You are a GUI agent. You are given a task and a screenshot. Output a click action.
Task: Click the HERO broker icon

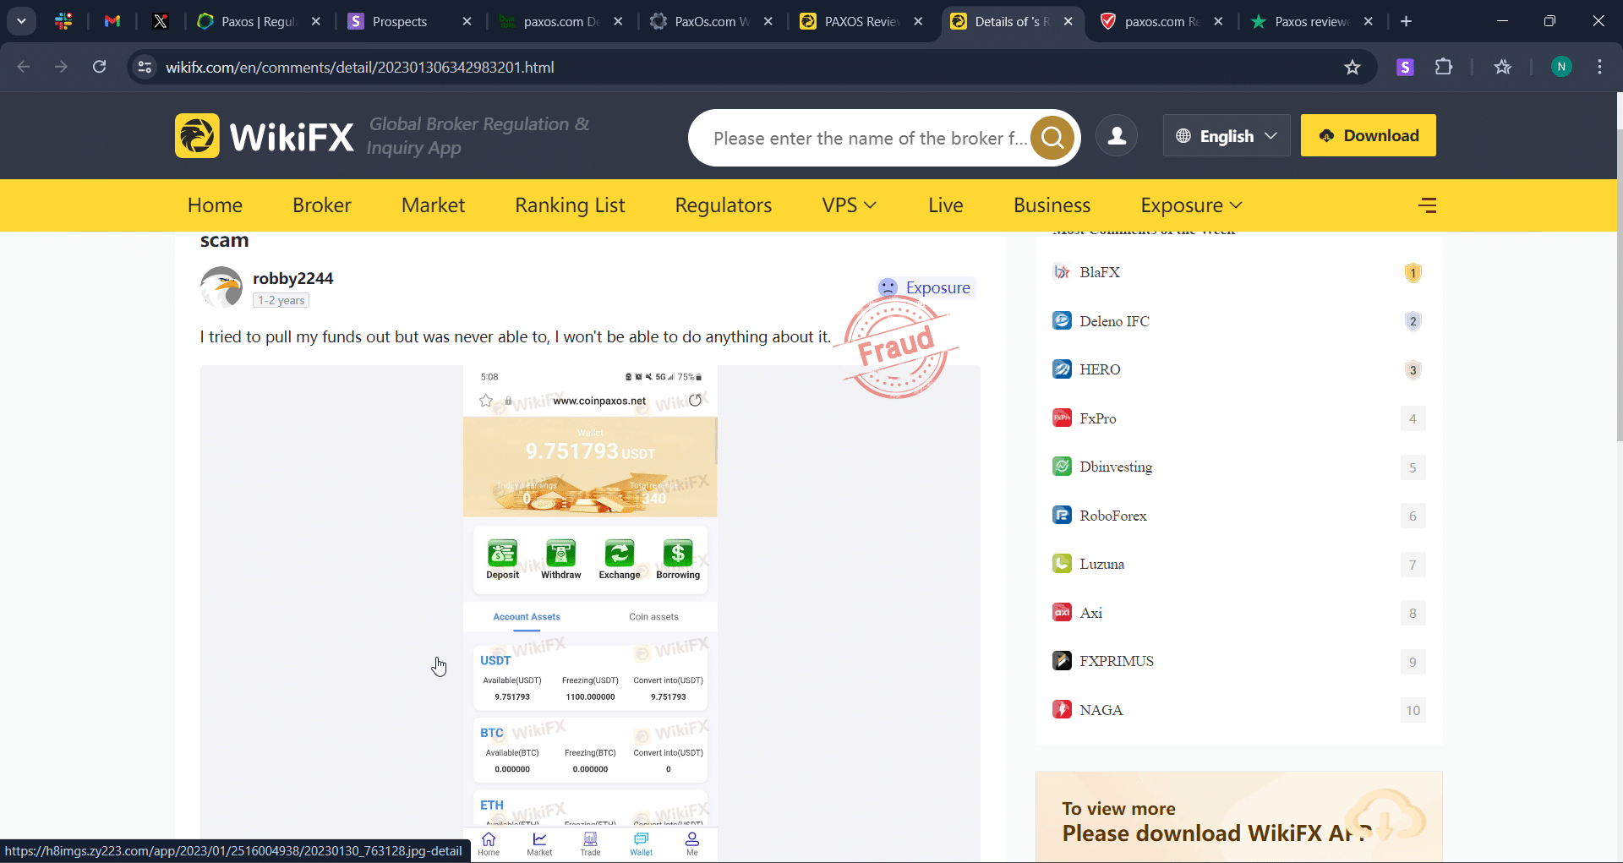[x=1062, y=369]
